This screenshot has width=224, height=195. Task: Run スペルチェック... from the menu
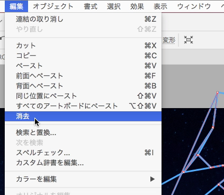pos(83,153)
